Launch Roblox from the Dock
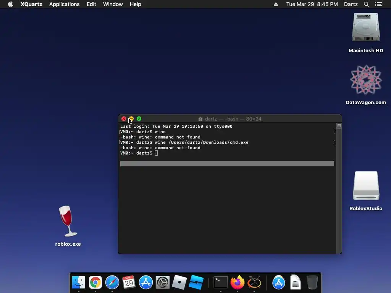 [x=179, y=282]
